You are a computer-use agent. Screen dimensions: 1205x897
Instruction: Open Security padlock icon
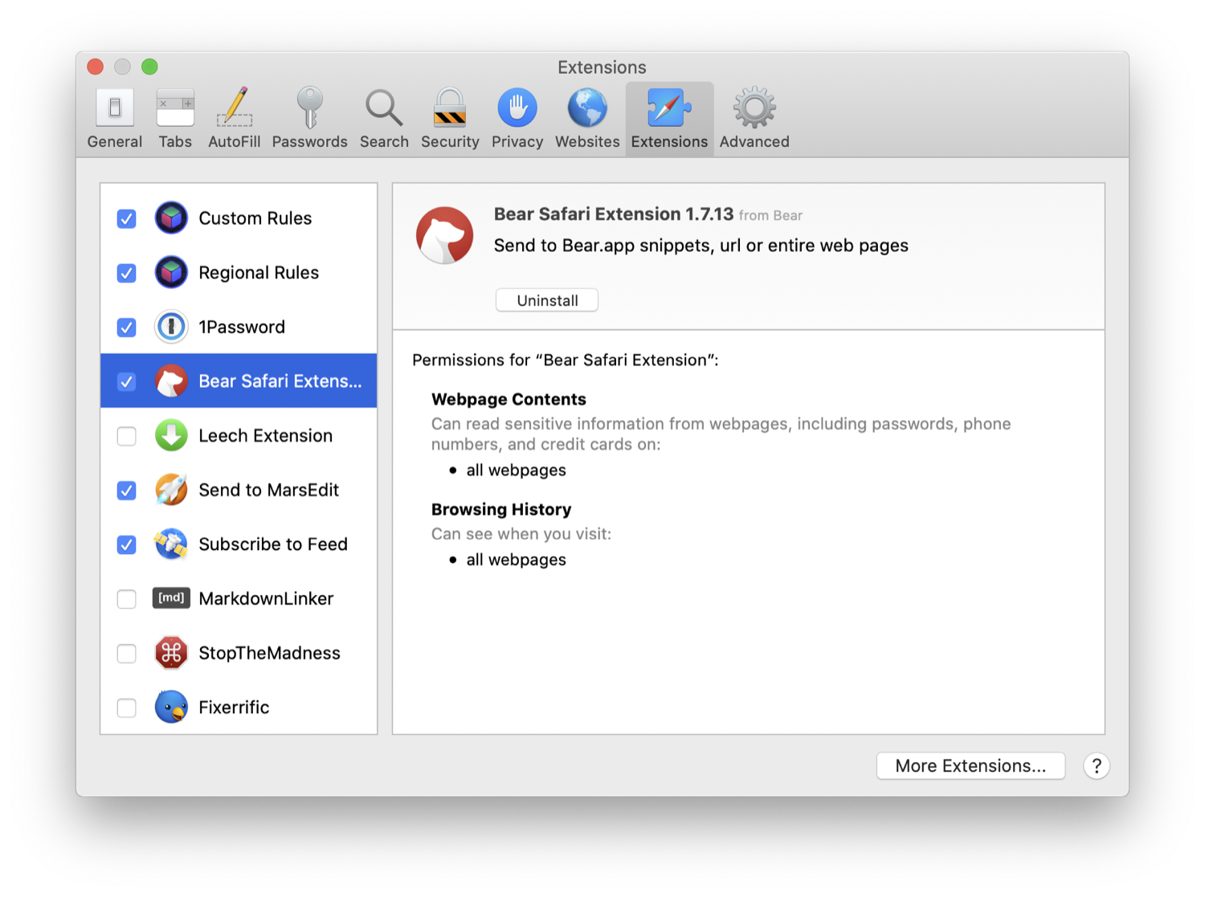(450, 108)
